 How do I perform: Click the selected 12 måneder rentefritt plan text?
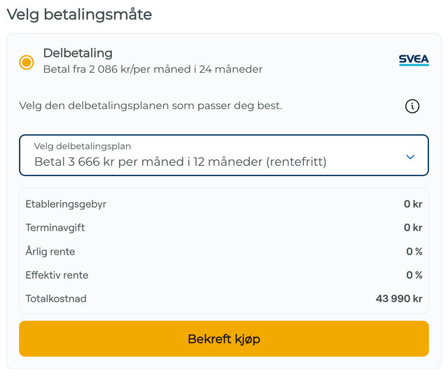point(180,162)
